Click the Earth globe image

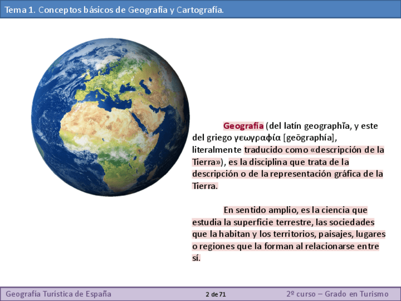110,117
